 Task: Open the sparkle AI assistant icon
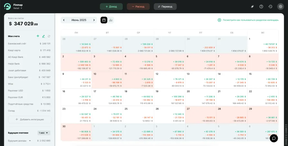252,7
